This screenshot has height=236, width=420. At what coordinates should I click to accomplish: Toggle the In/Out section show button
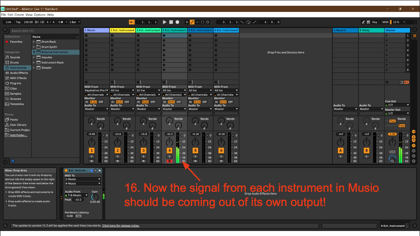point(413,132)
